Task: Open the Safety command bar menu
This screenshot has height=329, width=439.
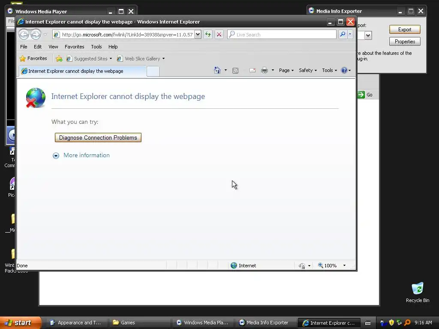Action: [x=307, y=71]
